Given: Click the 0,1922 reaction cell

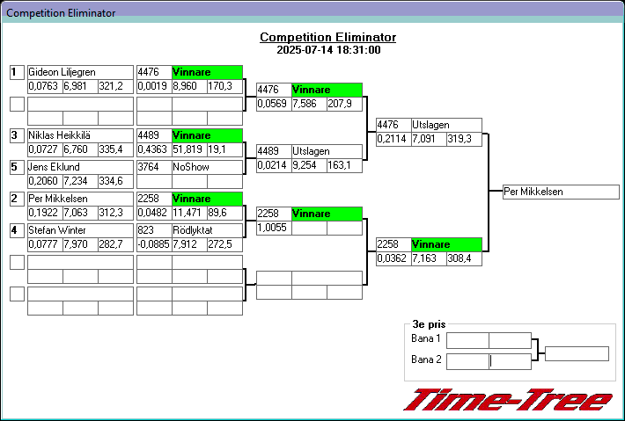Looking at the screenshot, I should (45, 213).
